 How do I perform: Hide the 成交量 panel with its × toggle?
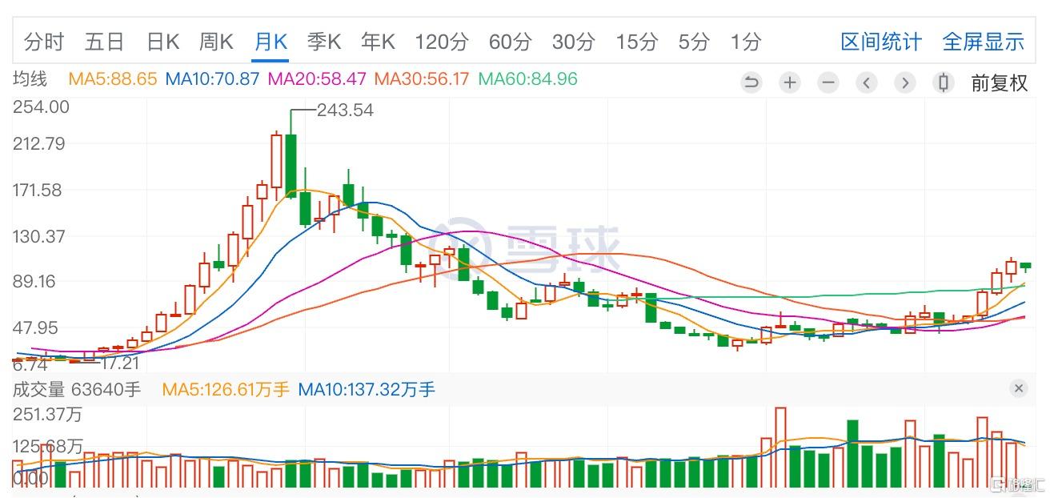1019,388
